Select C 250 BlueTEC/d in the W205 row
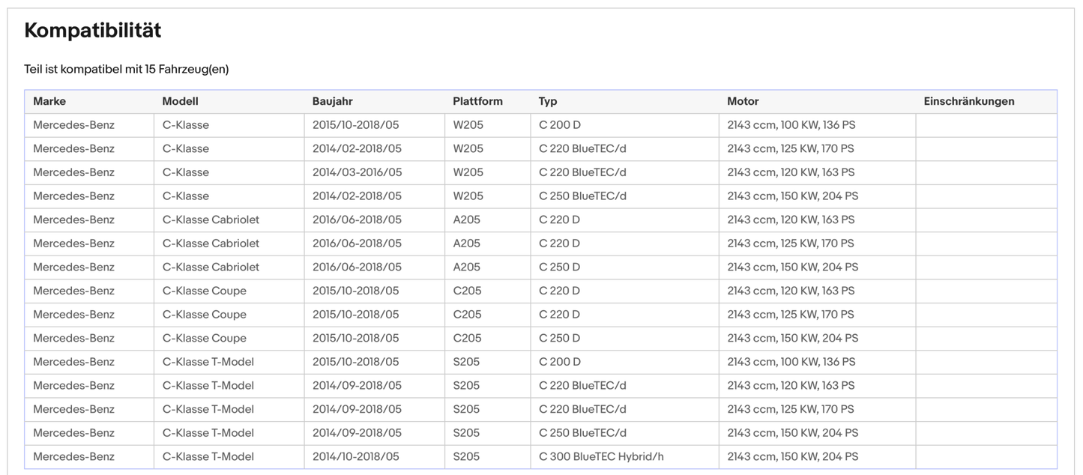Image resolution: width=1083 pixels, height=475 pixels. [582, 196]
